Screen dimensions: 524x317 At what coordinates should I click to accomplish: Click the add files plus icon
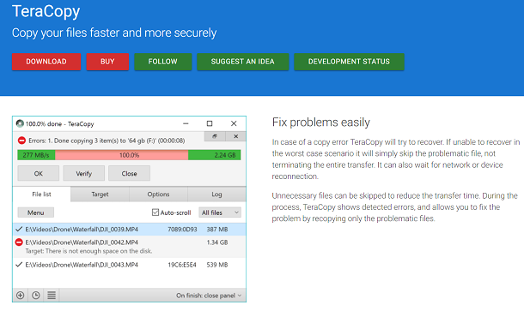(x=21, y=296)
